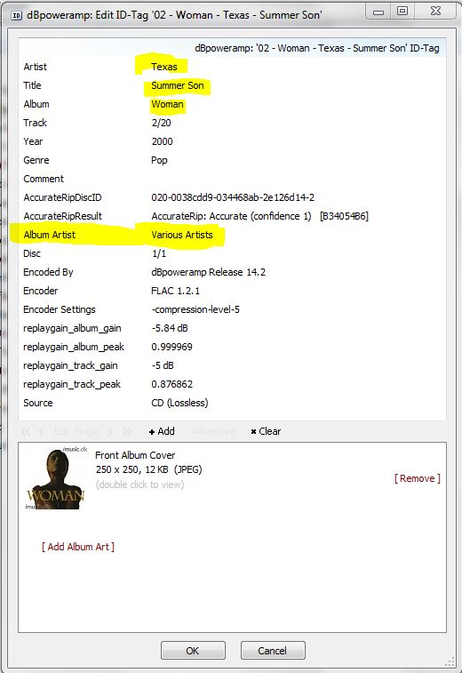Screen dimensions: 462x673
Task: Select the Album Artist value Various Artists
Action: tap(182, 235)
